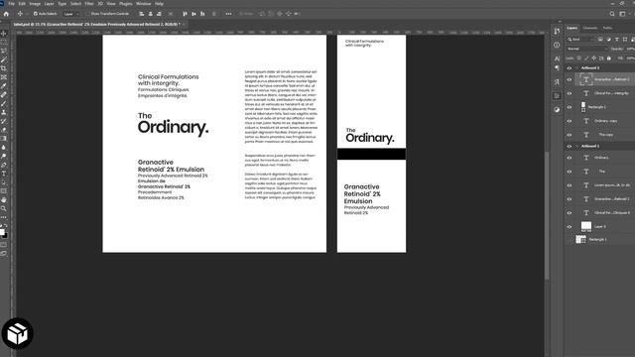Select the Crop tool

4,68
